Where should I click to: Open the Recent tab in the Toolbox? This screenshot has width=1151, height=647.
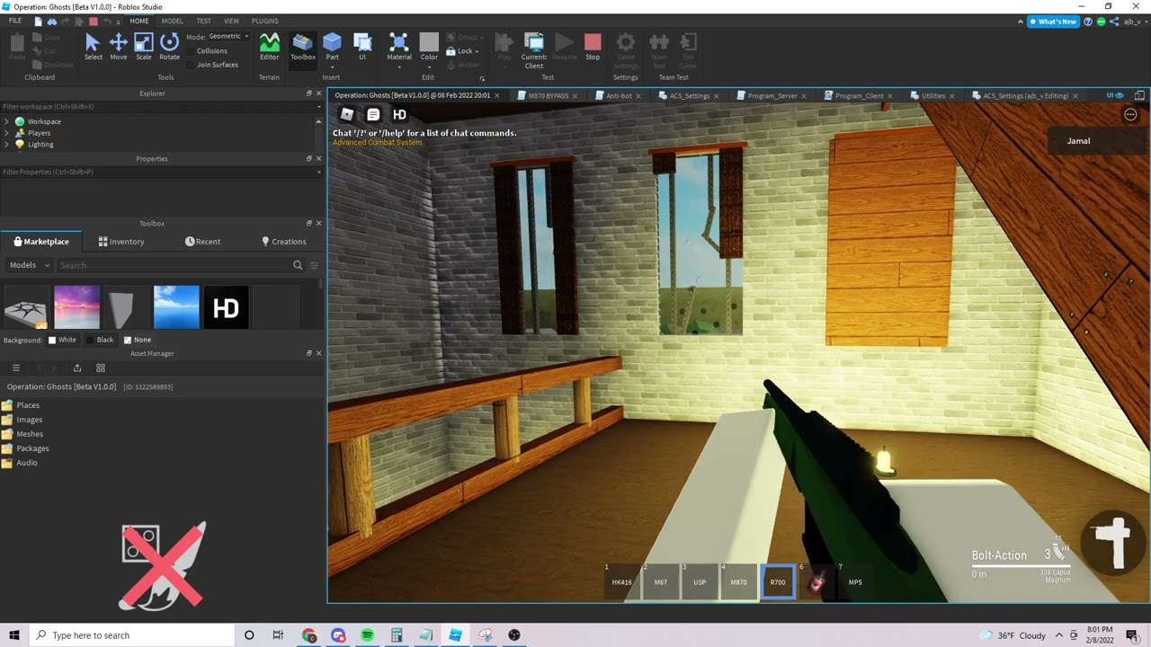[203, 242]
